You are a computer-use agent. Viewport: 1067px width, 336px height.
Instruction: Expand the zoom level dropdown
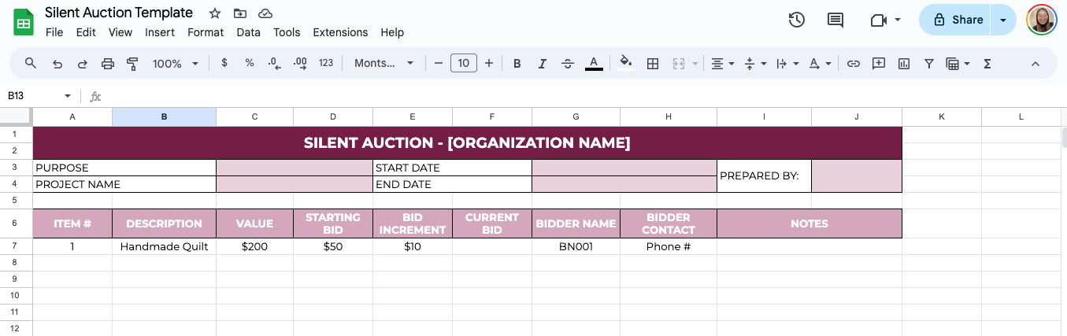176,64
